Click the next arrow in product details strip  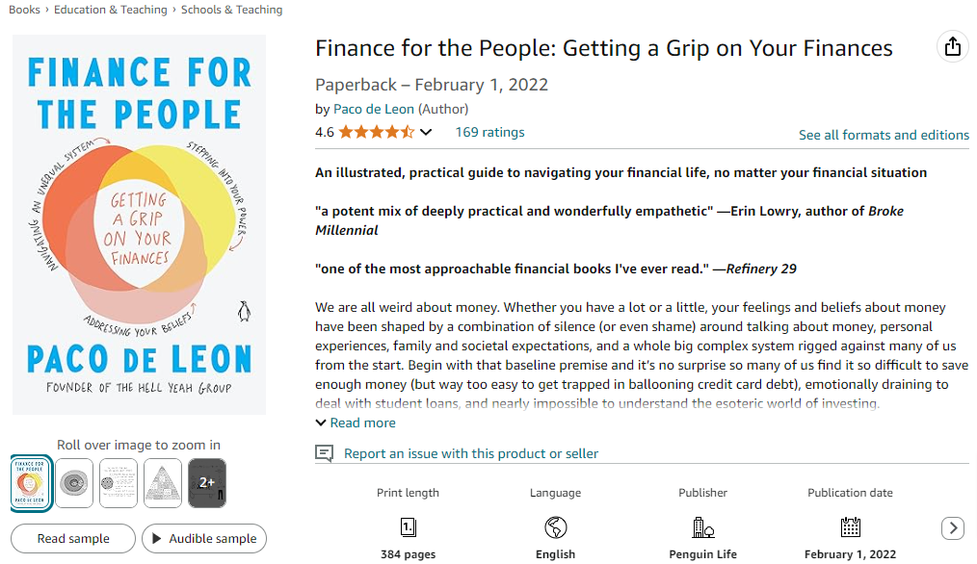point(953,528)
